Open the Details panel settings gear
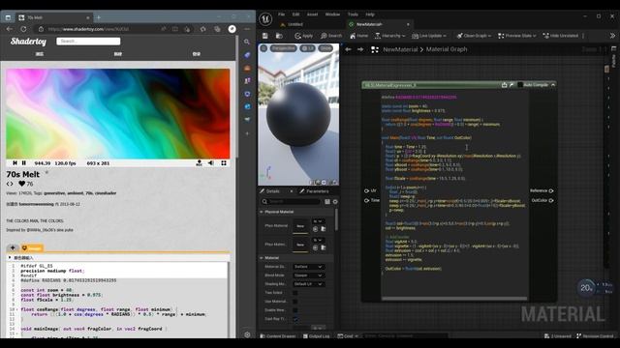 335,202
